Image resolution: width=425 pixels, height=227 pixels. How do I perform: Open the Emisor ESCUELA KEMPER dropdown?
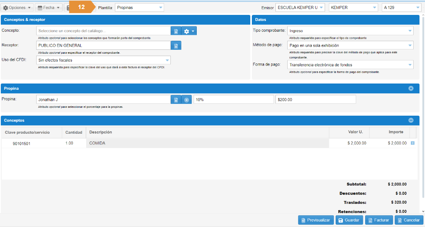300,7
